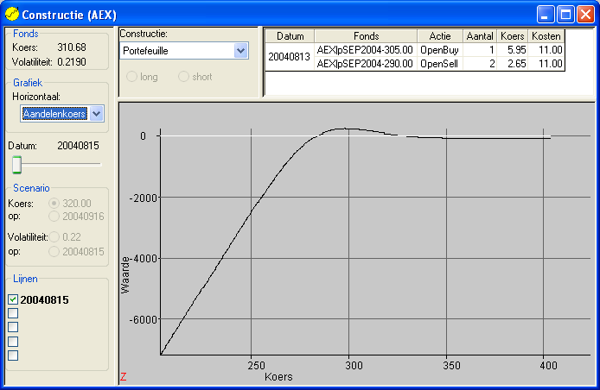Image resolution: width=600 pixels, height=390 pixels.
Task: Uncheck the 20040815 line checkbox
Action: point(13,299)
